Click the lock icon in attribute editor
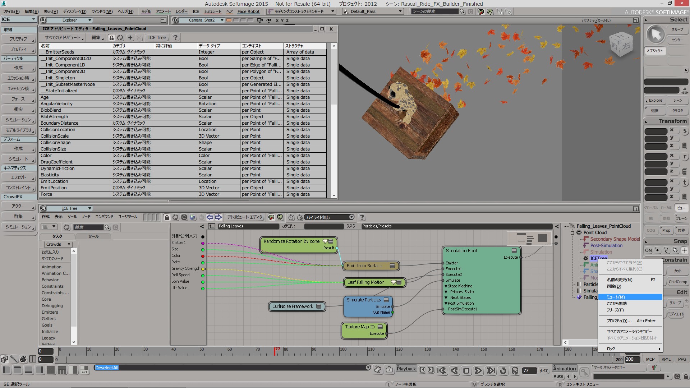 pos(111,38)
